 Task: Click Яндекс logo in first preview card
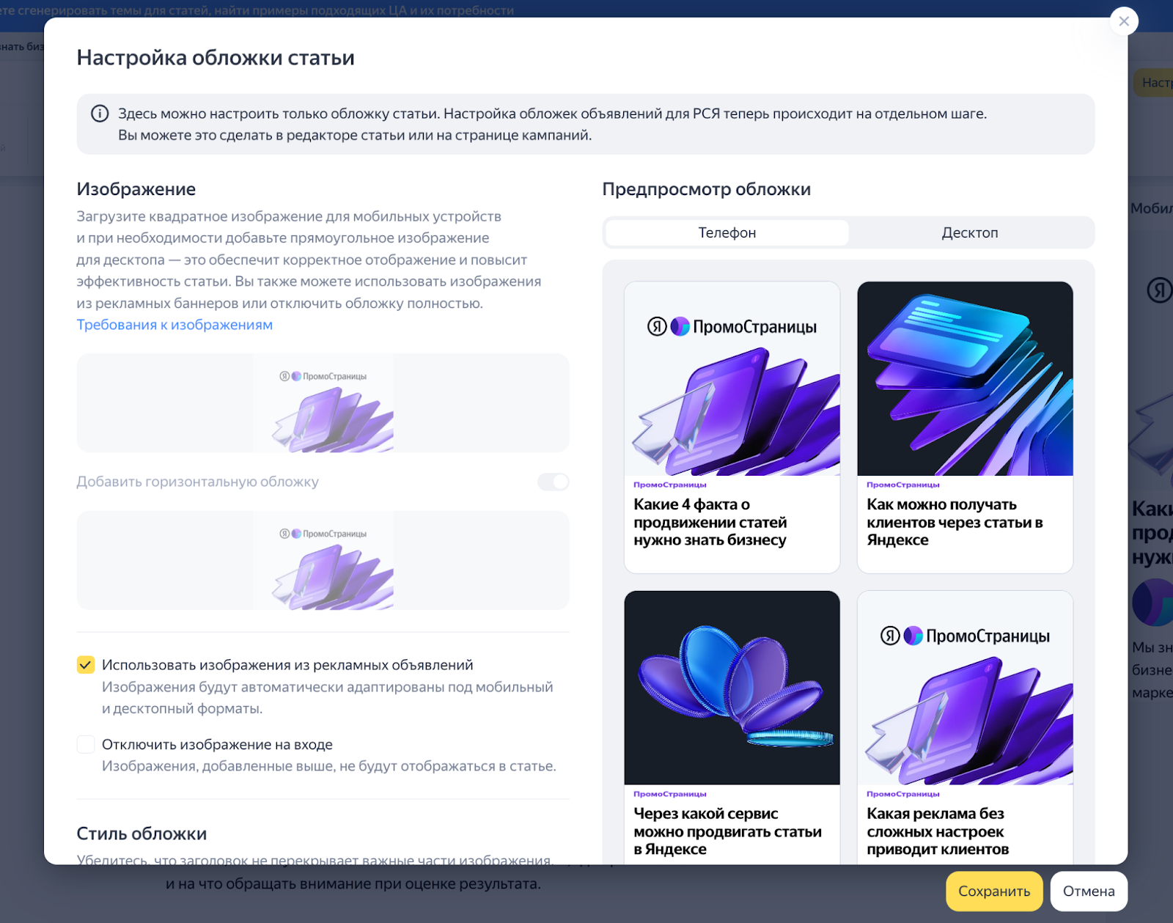tap(657, 326)
